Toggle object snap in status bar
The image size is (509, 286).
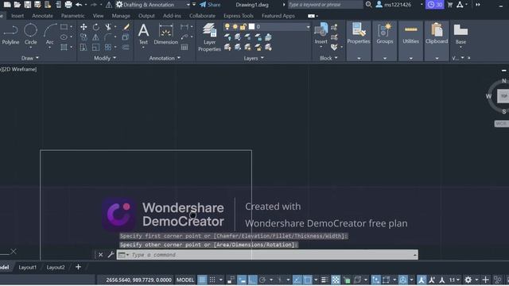[x=307, y=280]
